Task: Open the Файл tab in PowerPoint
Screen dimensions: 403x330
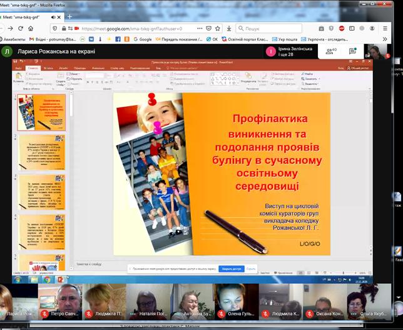Action: pos(19,68)
